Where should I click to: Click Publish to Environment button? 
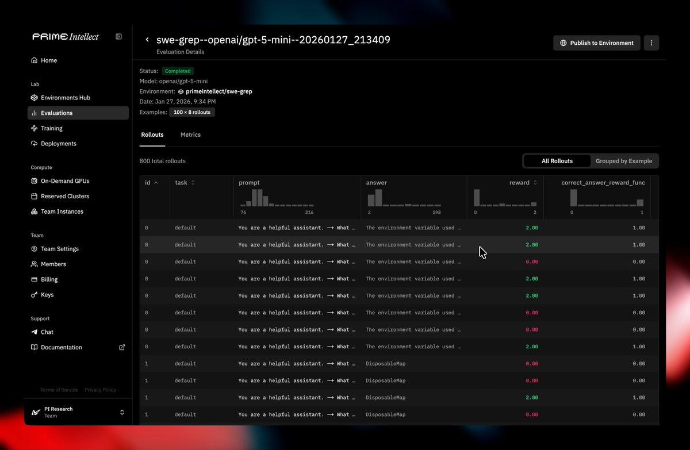(x=597, y=43)
